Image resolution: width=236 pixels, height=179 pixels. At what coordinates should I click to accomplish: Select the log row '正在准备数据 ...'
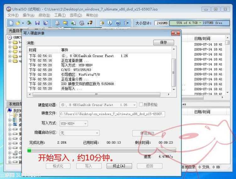pyautogui.click(x=99, y=61)
